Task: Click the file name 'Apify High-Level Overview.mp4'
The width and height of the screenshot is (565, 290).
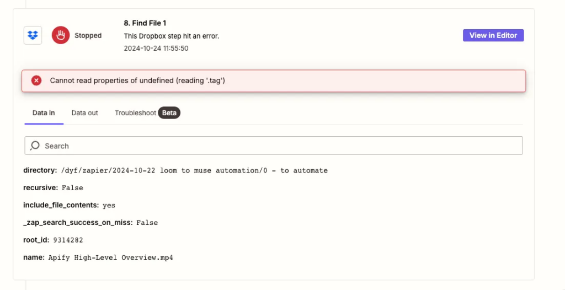Action: coord(110,257)
